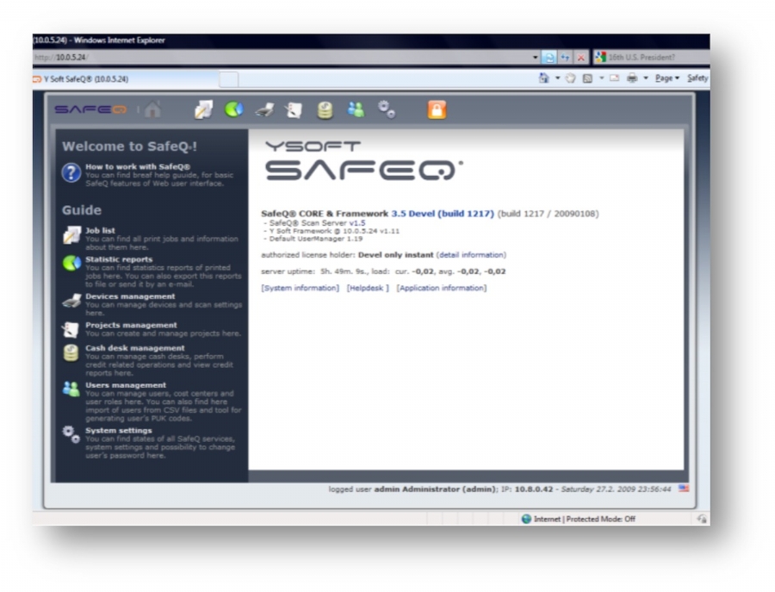Click the RSS feeds icon in the command bar
775x592 pixels.
click(x=587, y=78)
